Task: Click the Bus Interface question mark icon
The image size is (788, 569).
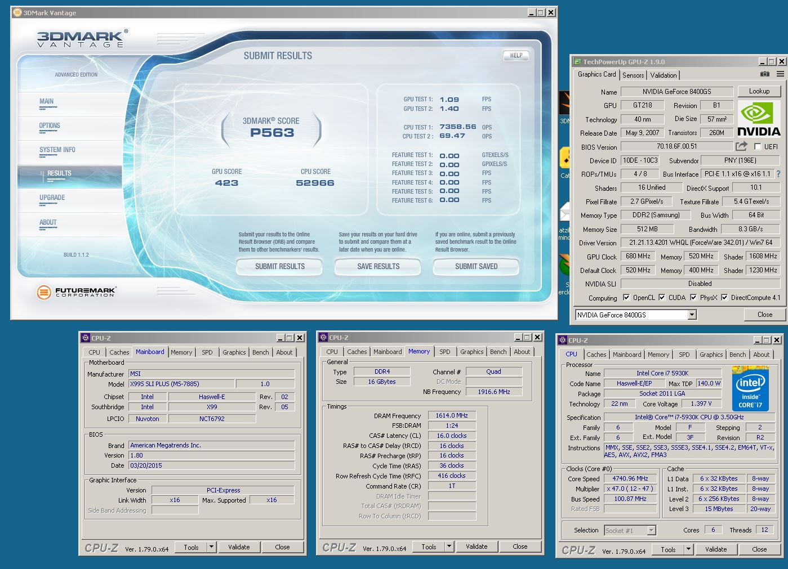Action: point(778,174)
